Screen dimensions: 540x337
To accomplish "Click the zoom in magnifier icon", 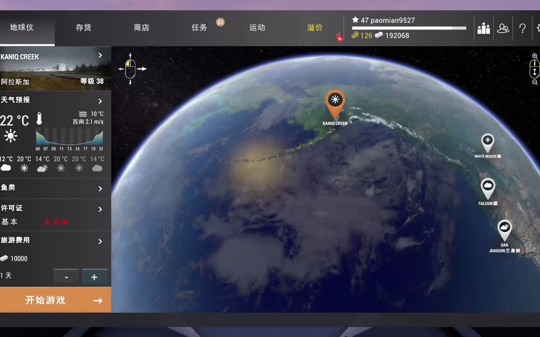I will (535, 56).
